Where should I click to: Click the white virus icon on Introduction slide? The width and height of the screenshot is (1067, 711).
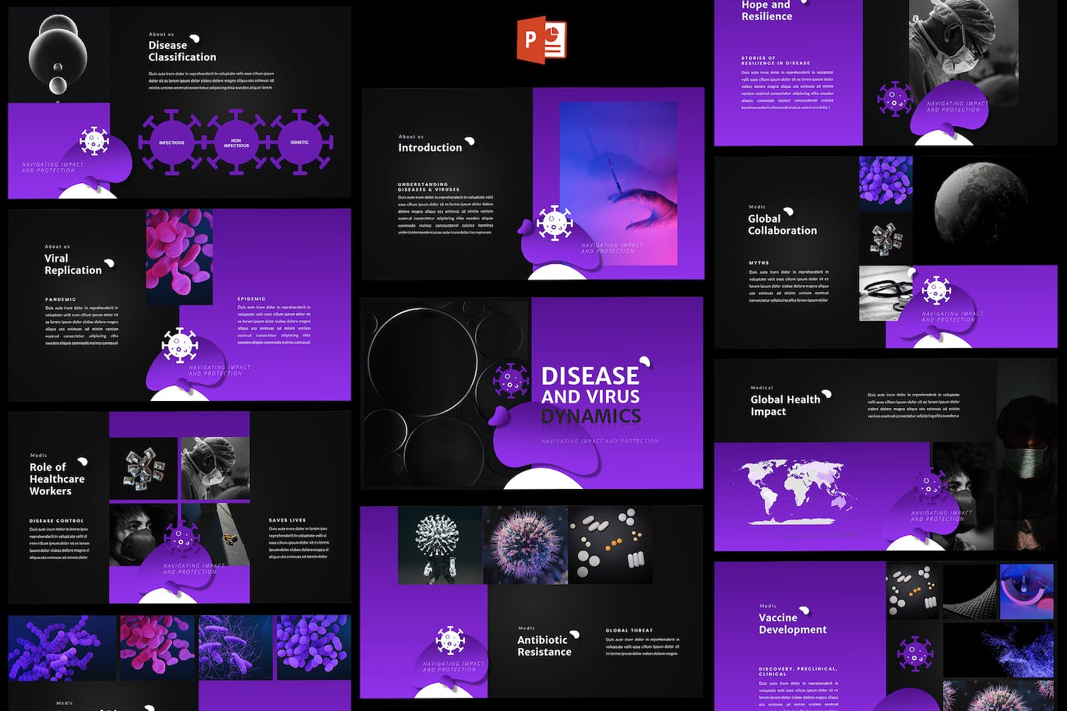click(555, 224)
